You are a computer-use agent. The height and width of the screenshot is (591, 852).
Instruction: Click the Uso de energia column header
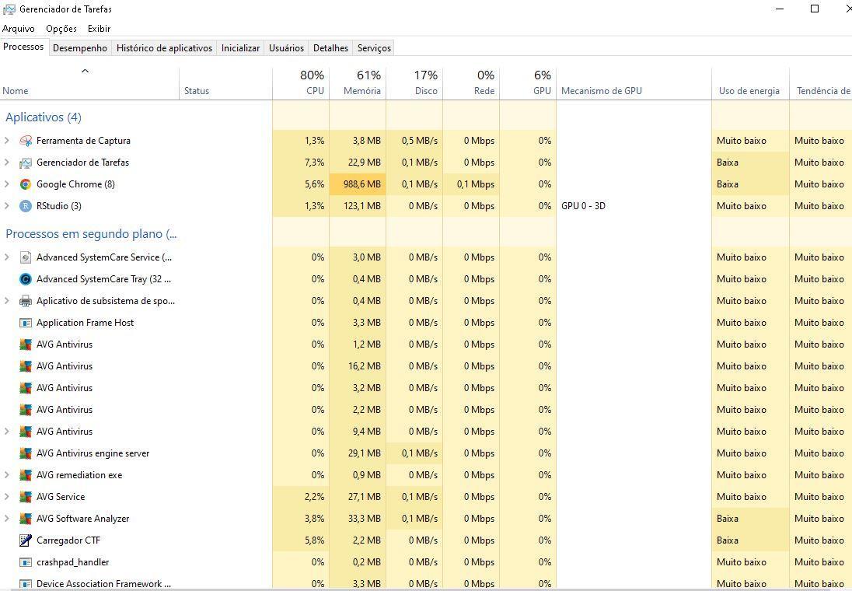(750, 83)
